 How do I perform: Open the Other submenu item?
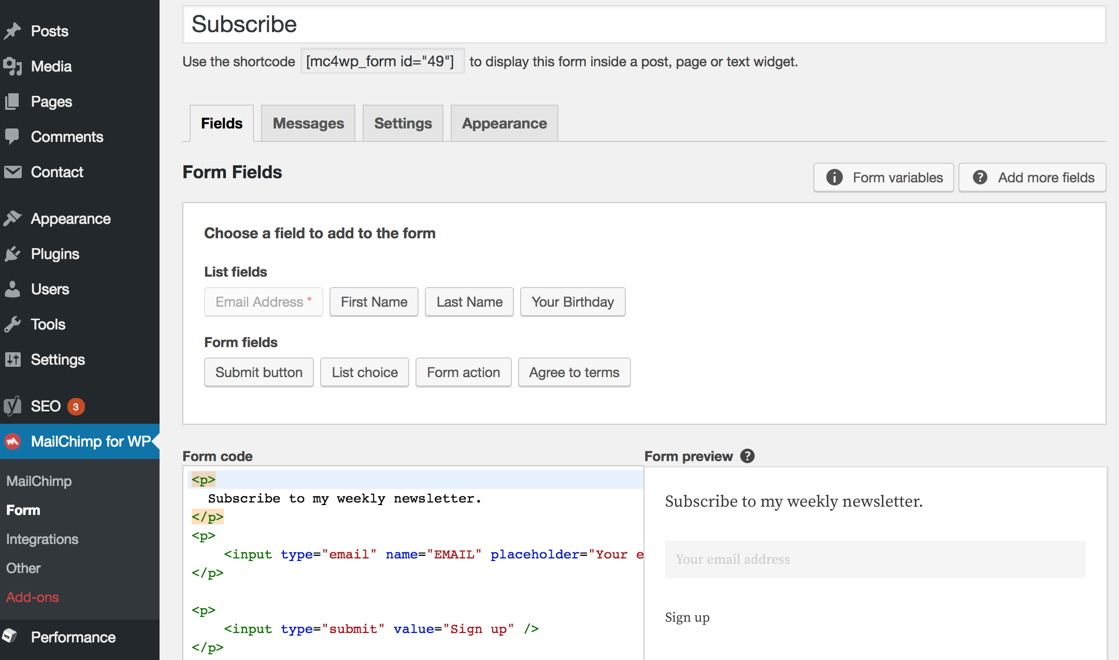(23, 568)
